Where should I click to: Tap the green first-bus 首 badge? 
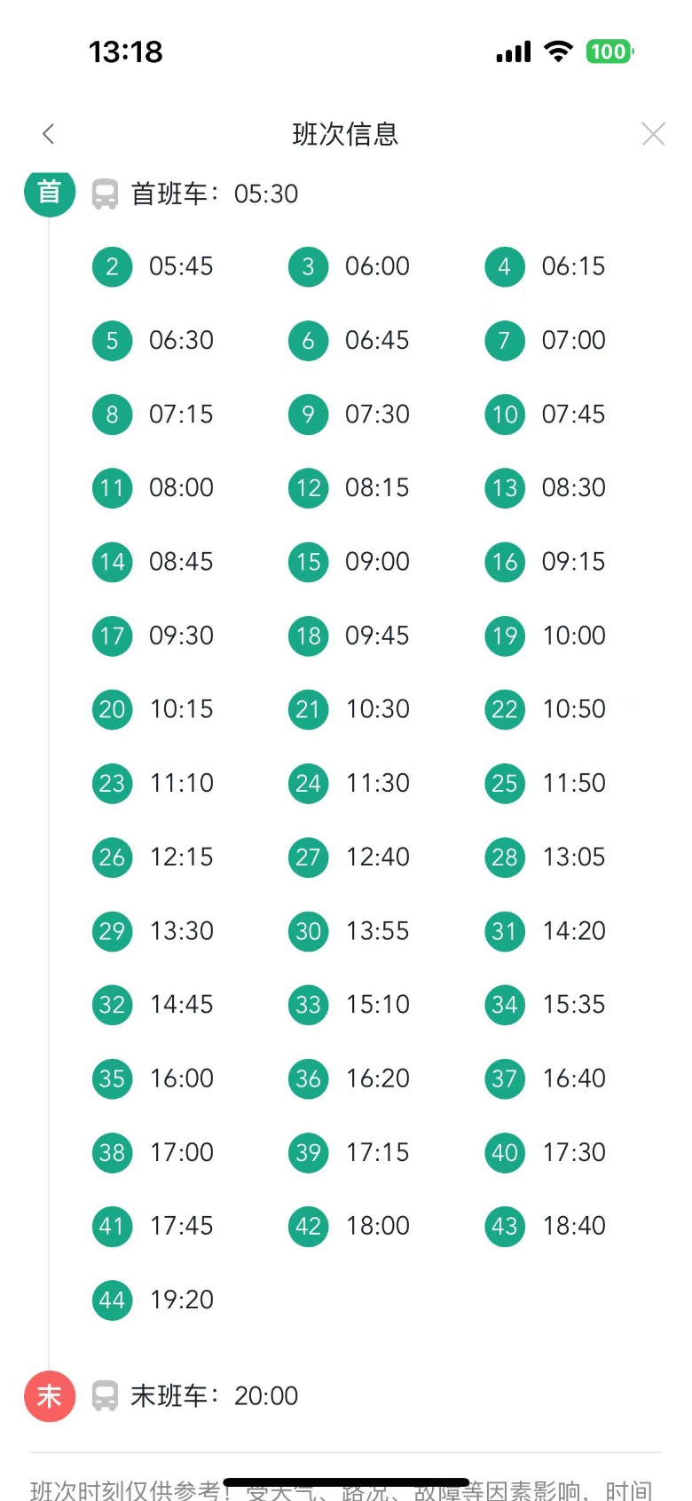(x=49, y=192)
